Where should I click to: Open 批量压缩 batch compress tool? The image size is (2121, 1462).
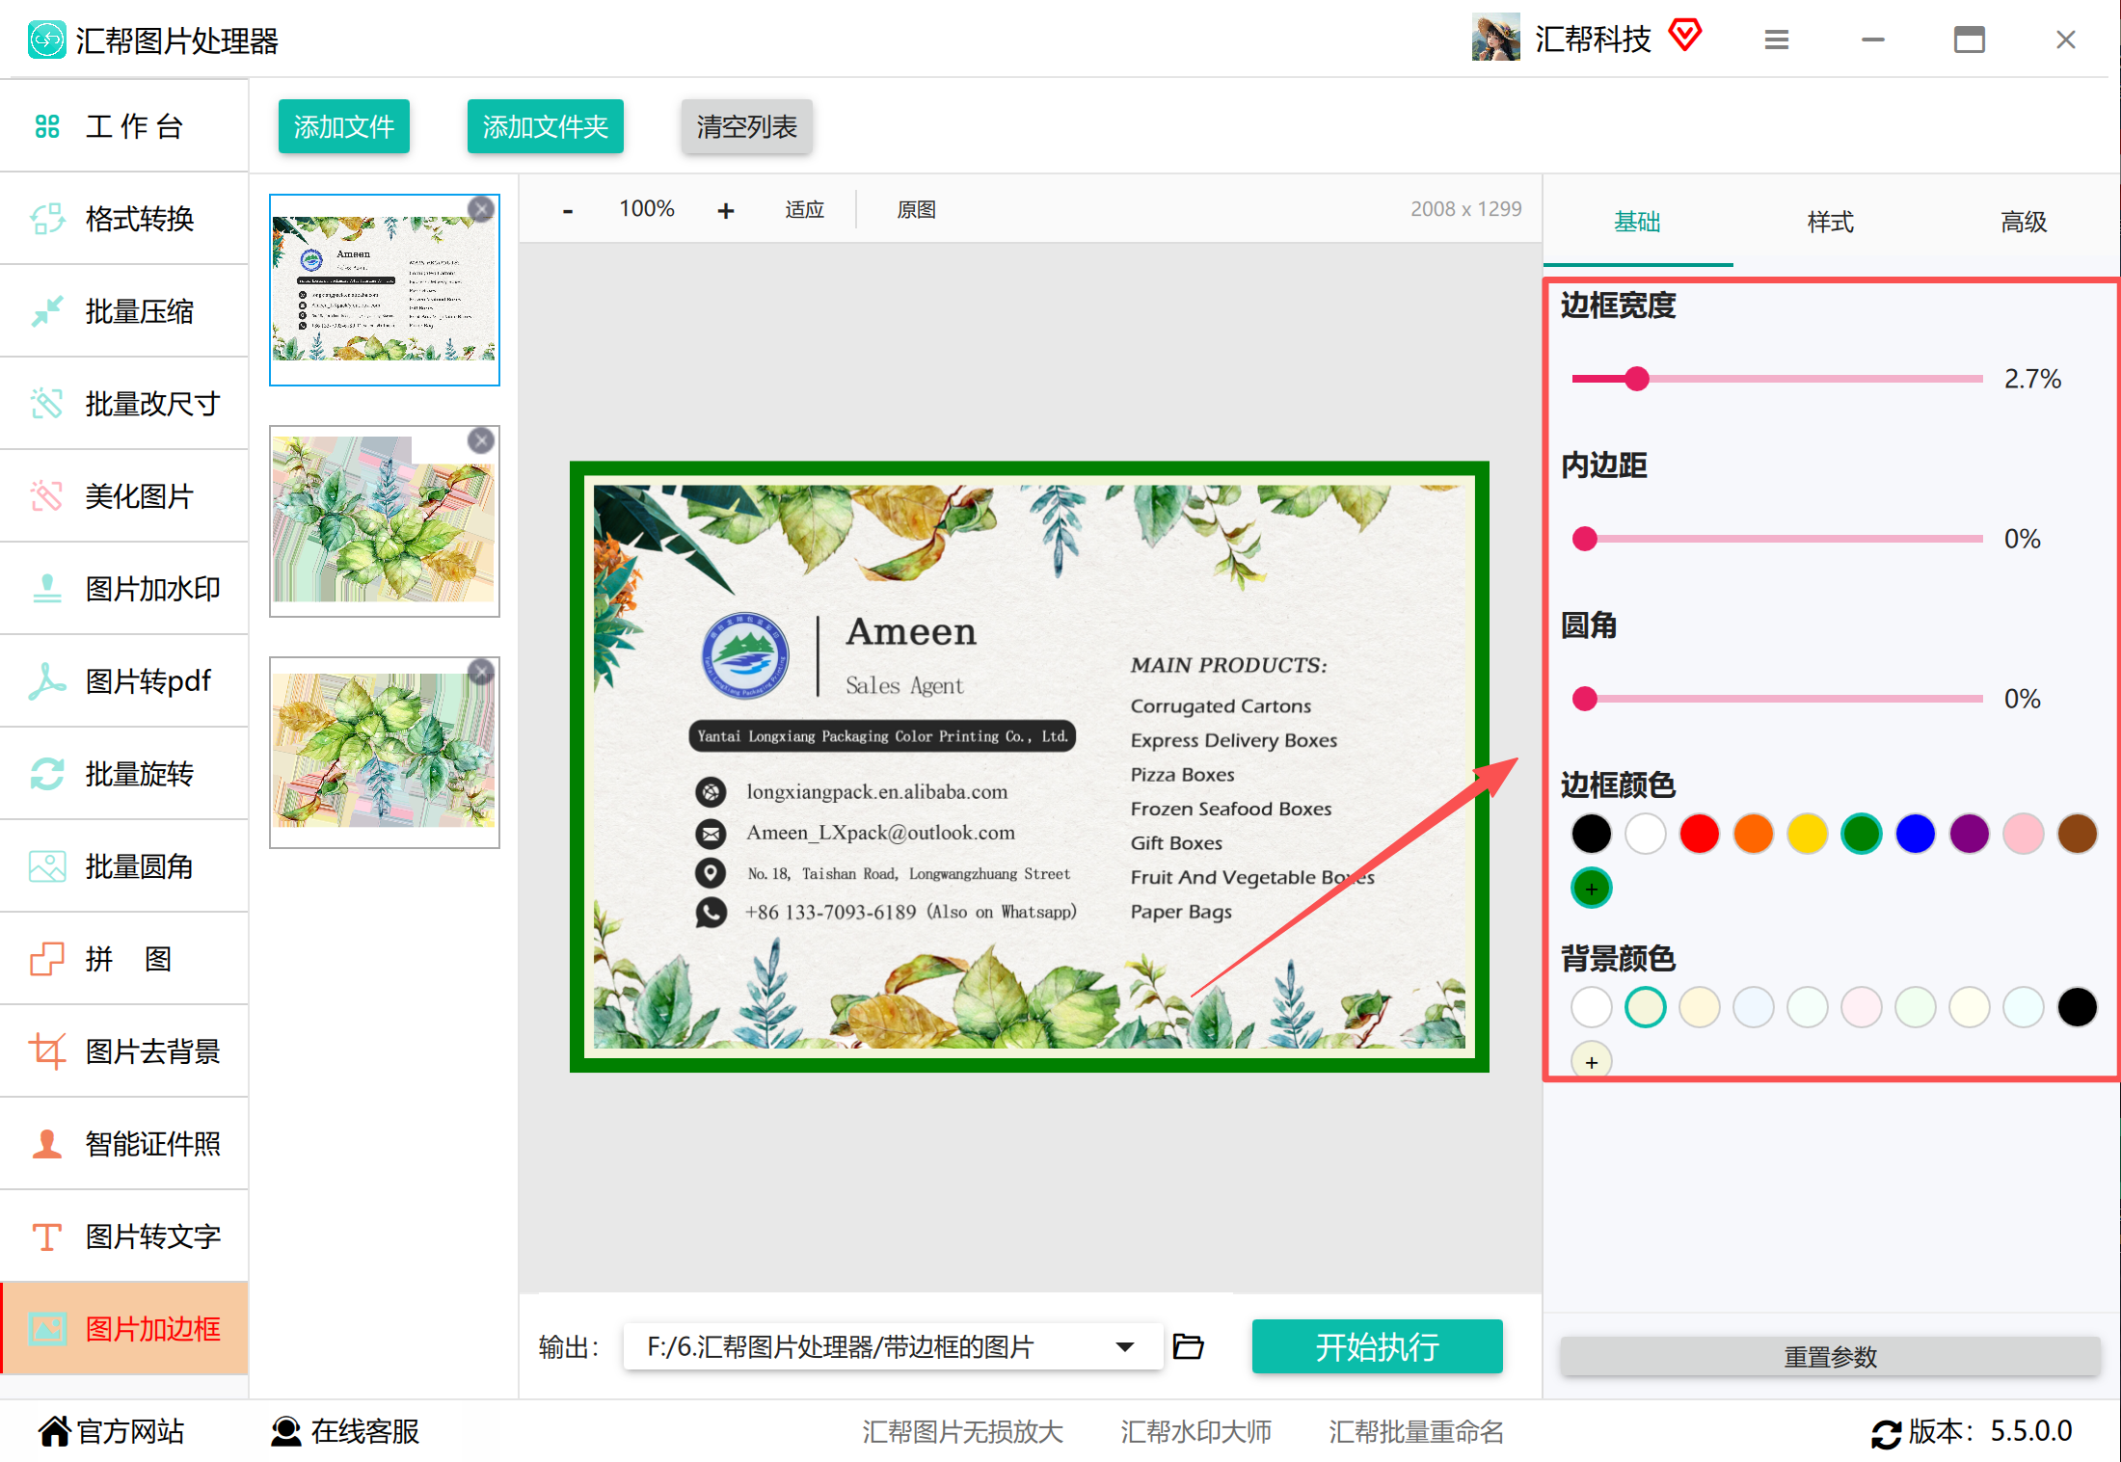coord(124,311)
